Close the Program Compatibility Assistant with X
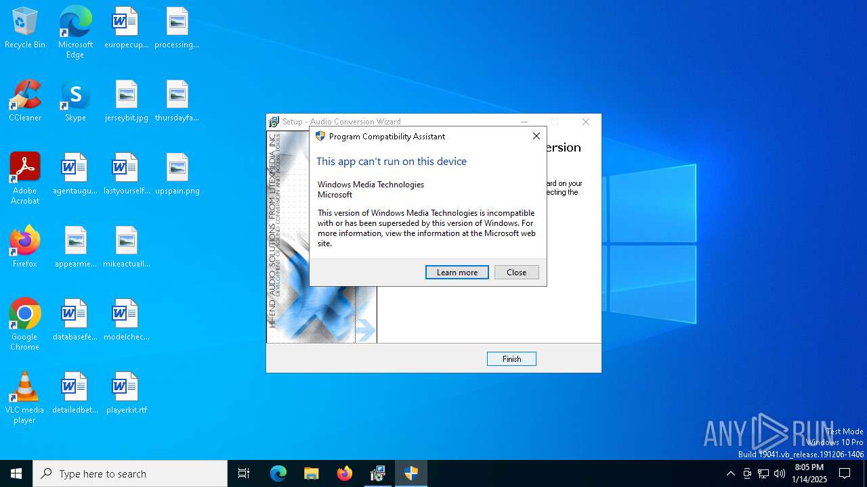Screen dimensions: 867x487 (536, 136)
